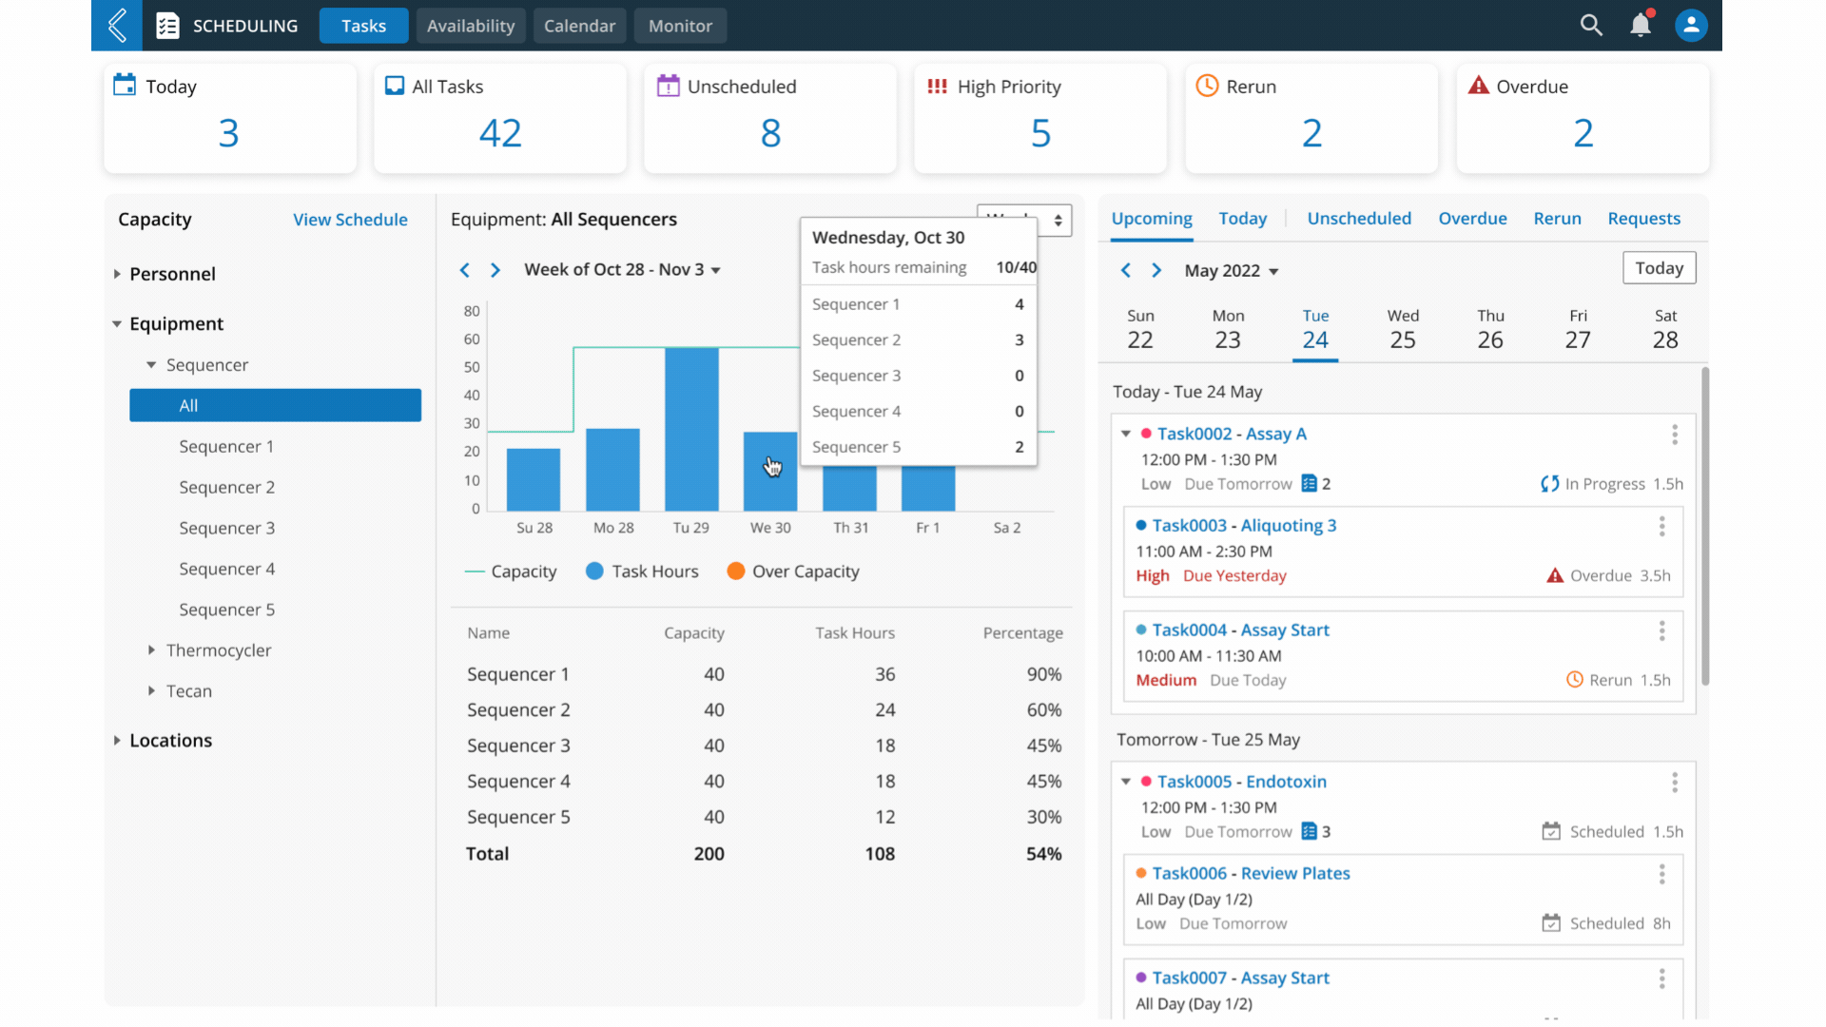The width and height of the screenshot is (1826, 1027).
Task: Collapse the Task0005 Endotoxin group
Action: 1126,782
